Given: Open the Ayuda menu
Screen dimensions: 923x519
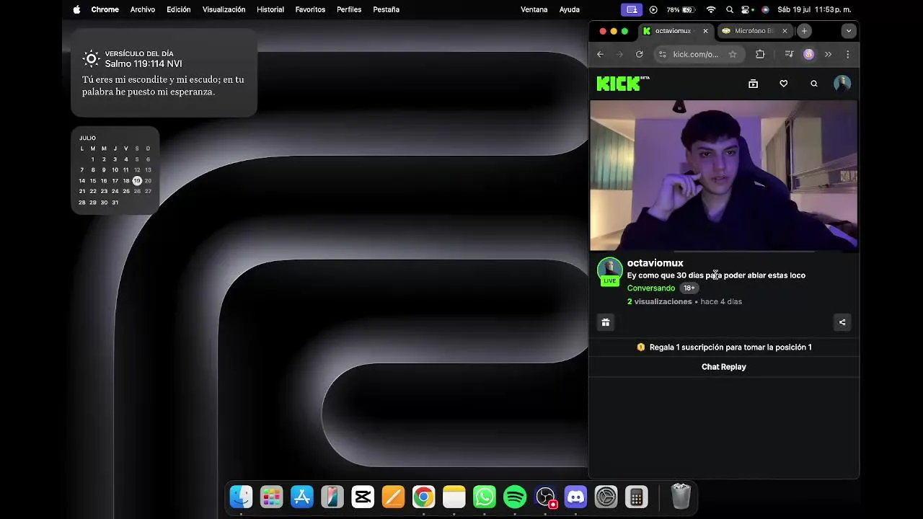Looking at the screenshot, I should (x=570, y=9).
